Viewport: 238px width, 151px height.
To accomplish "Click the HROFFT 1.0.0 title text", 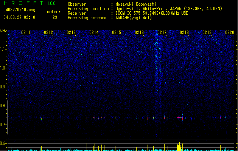I will [30, 3].
